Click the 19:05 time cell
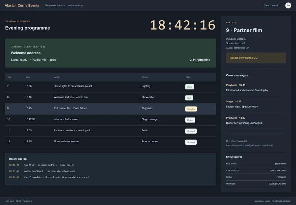The height and width of the screenshot is (205, 296). (x=28, y=131)
